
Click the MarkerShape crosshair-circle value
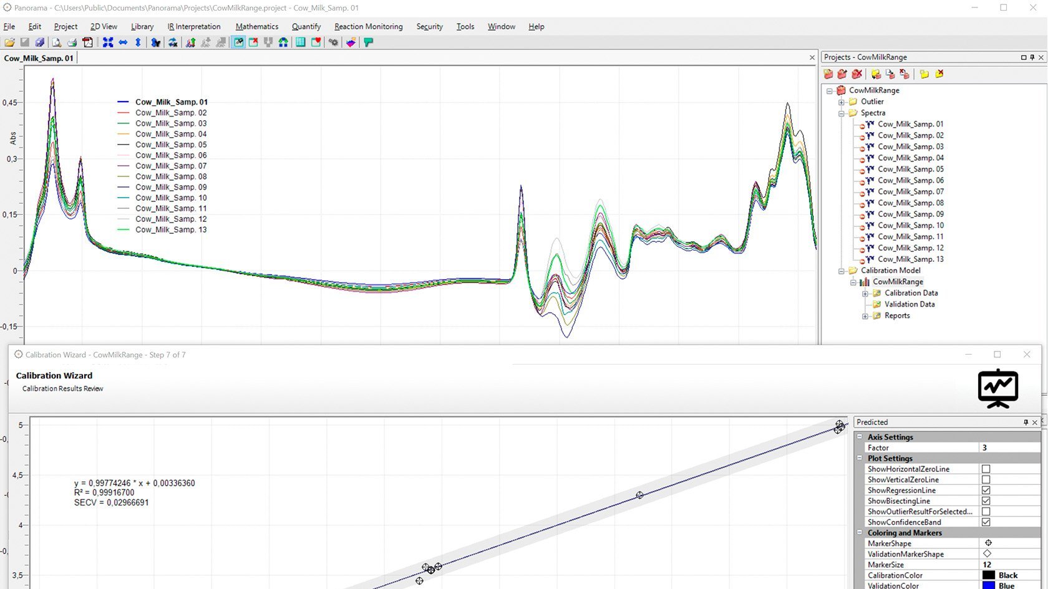[988, 543]
